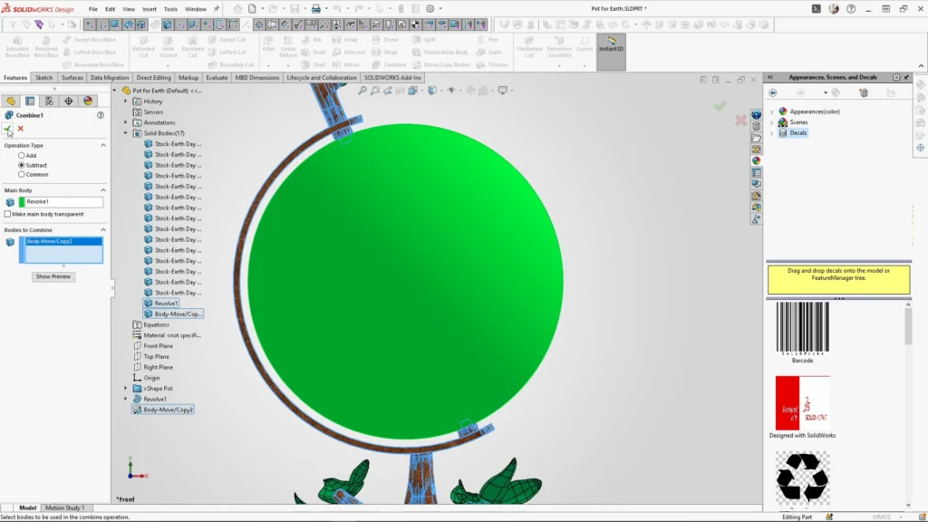
Task: Open the File Explorer task pane tab
Action: (757, 138)
